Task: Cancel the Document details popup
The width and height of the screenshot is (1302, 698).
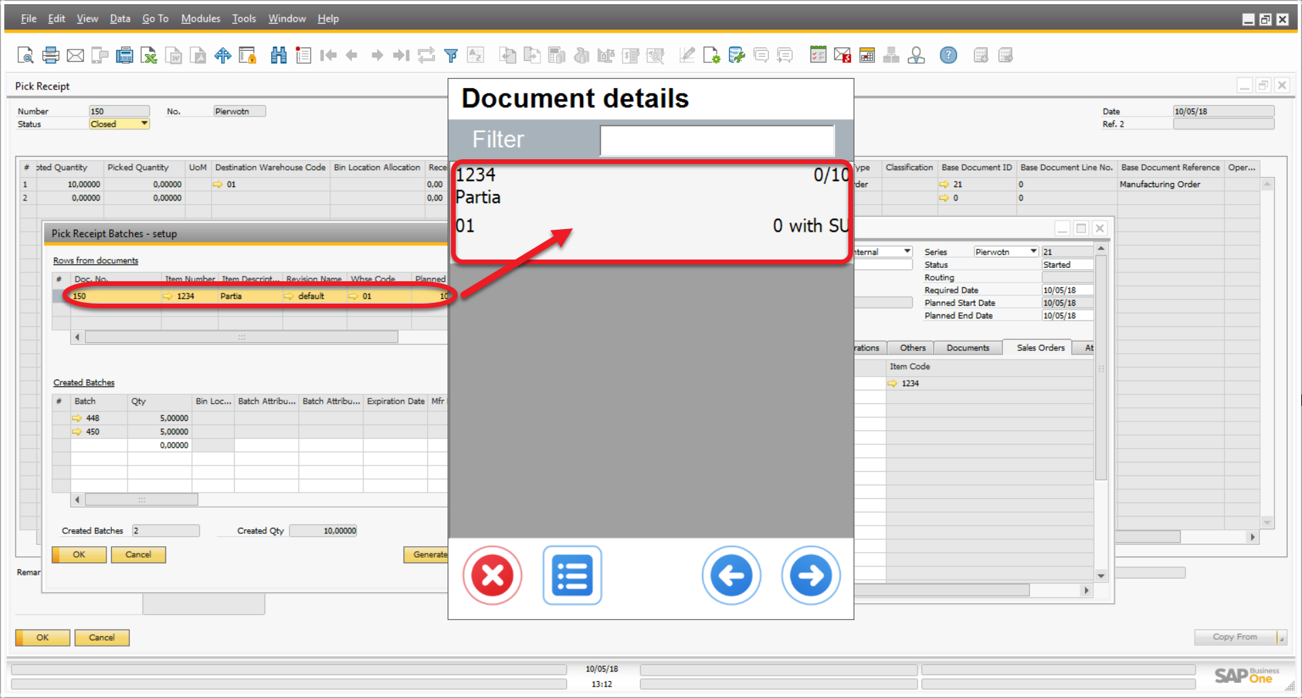Action: click(492, 575)
